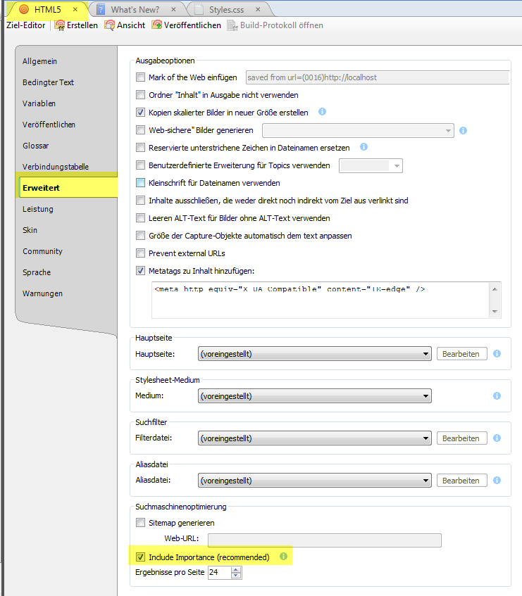Toggle Prevent external URLs checkbox
Screen dimensions: 522x596
pyautogui.click(x=141, y=253)
